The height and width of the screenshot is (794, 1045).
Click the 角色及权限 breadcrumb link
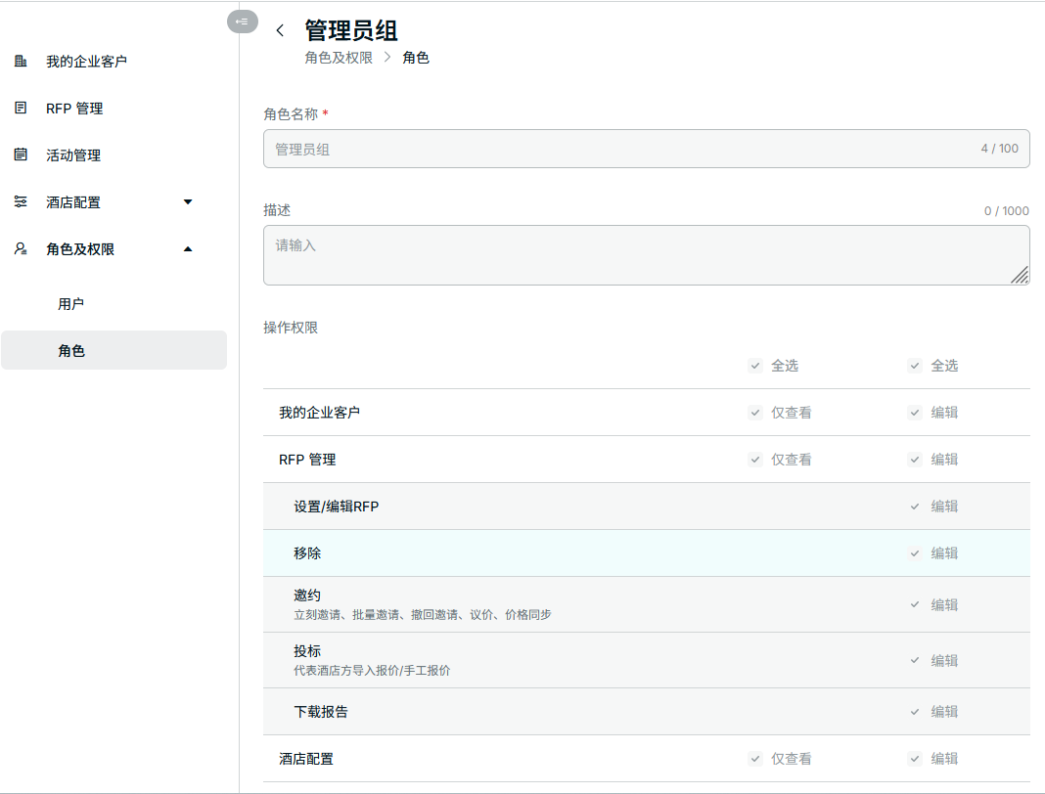339,58
